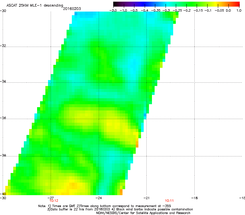Screen dimensions: 245x215
Task: Click the -24 longitude axis label
Action: click(99, 198)
